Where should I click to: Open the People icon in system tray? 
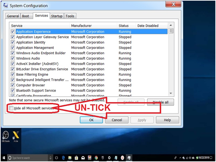[x=175, y=158]
